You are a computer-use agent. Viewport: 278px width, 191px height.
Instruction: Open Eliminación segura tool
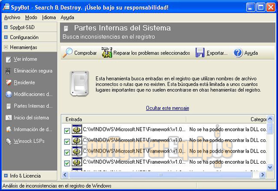coord(33,71)
